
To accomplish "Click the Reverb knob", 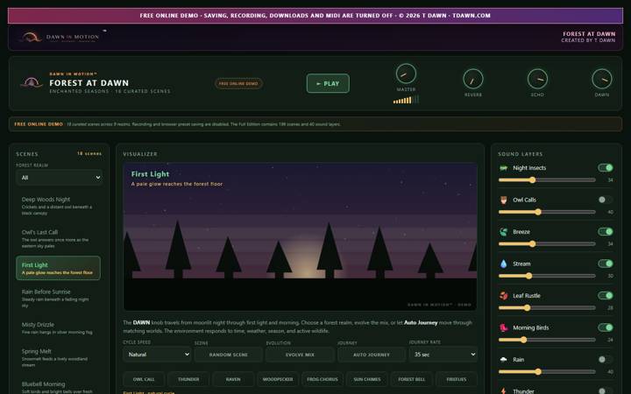I will [473, 79].
